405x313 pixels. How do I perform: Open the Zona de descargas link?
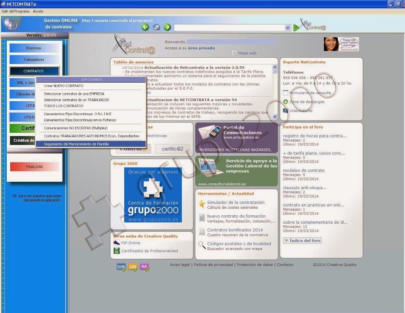click(x=307, y=102)
